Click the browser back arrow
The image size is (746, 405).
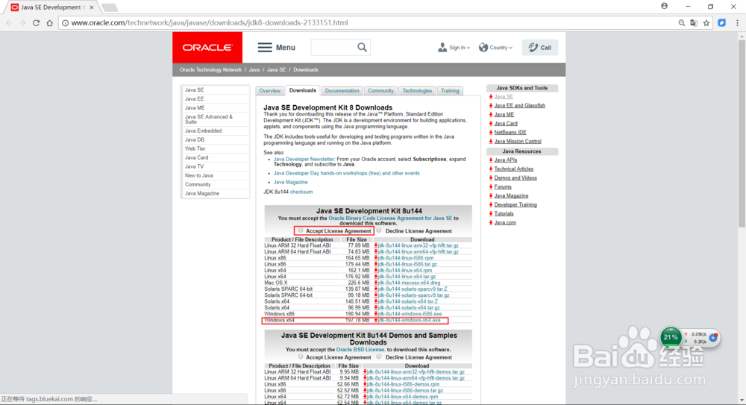click(9, 23)
